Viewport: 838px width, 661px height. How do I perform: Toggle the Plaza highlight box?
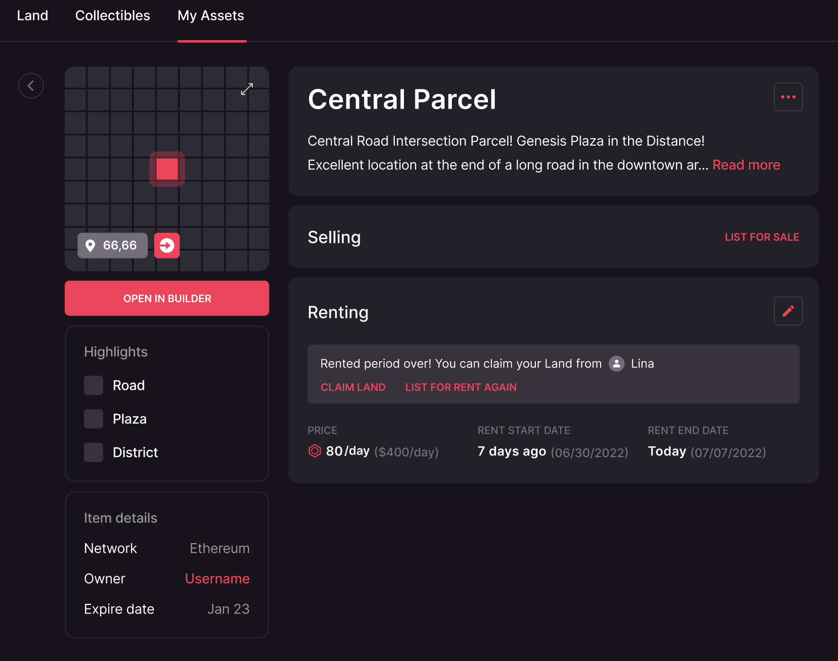(x=94, y=419)
